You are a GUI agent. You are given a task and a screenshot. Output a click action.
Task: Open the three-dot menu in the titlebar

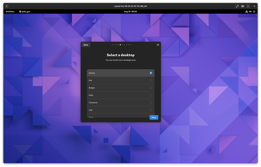[248, 6]
